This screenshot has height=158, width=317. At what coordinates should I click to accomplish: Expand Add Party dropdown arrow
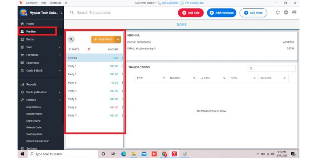pos(118,39)
